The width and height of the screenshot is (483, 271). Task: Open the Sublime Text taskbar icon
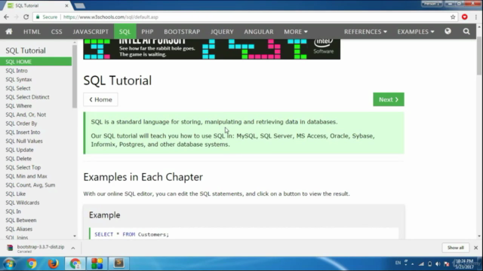[x=119, y=263]
